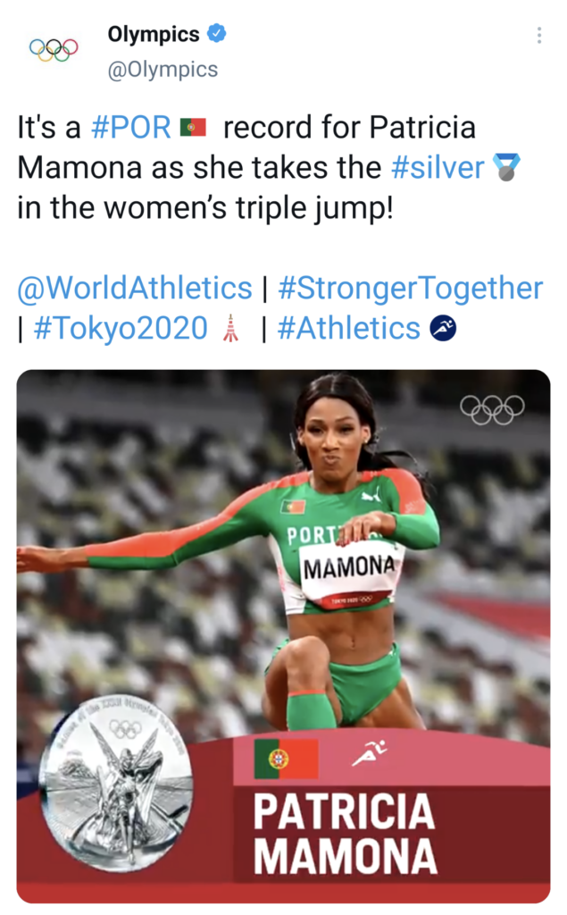
Task: Click the silver medal emoji
Action: coord(506,167)
